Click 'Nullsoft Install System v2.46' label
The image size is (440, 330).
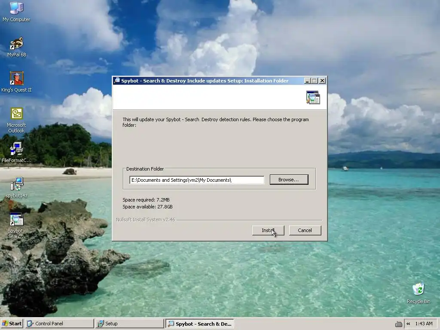click(x=145, y=220)
